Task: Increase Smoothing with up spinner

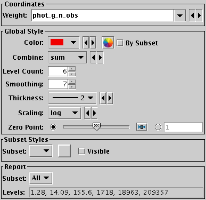Action: tap(72, 82)
